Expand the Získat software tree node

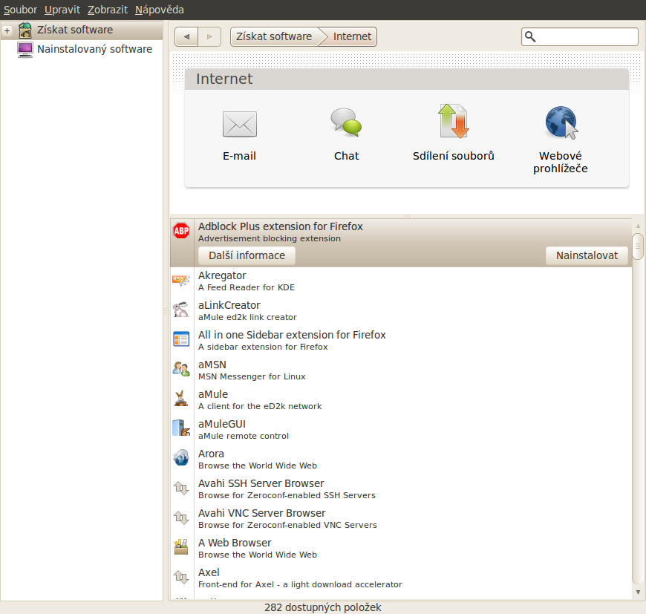tap(7, 30)
